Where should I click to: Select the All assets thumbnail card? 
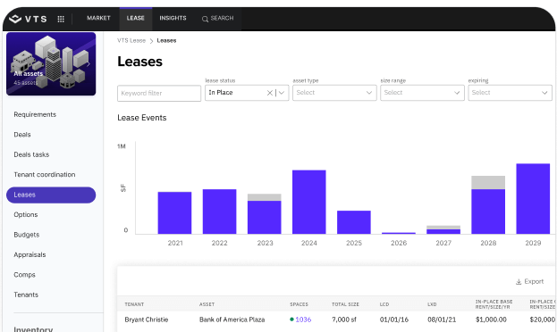[x=51, y=64]
